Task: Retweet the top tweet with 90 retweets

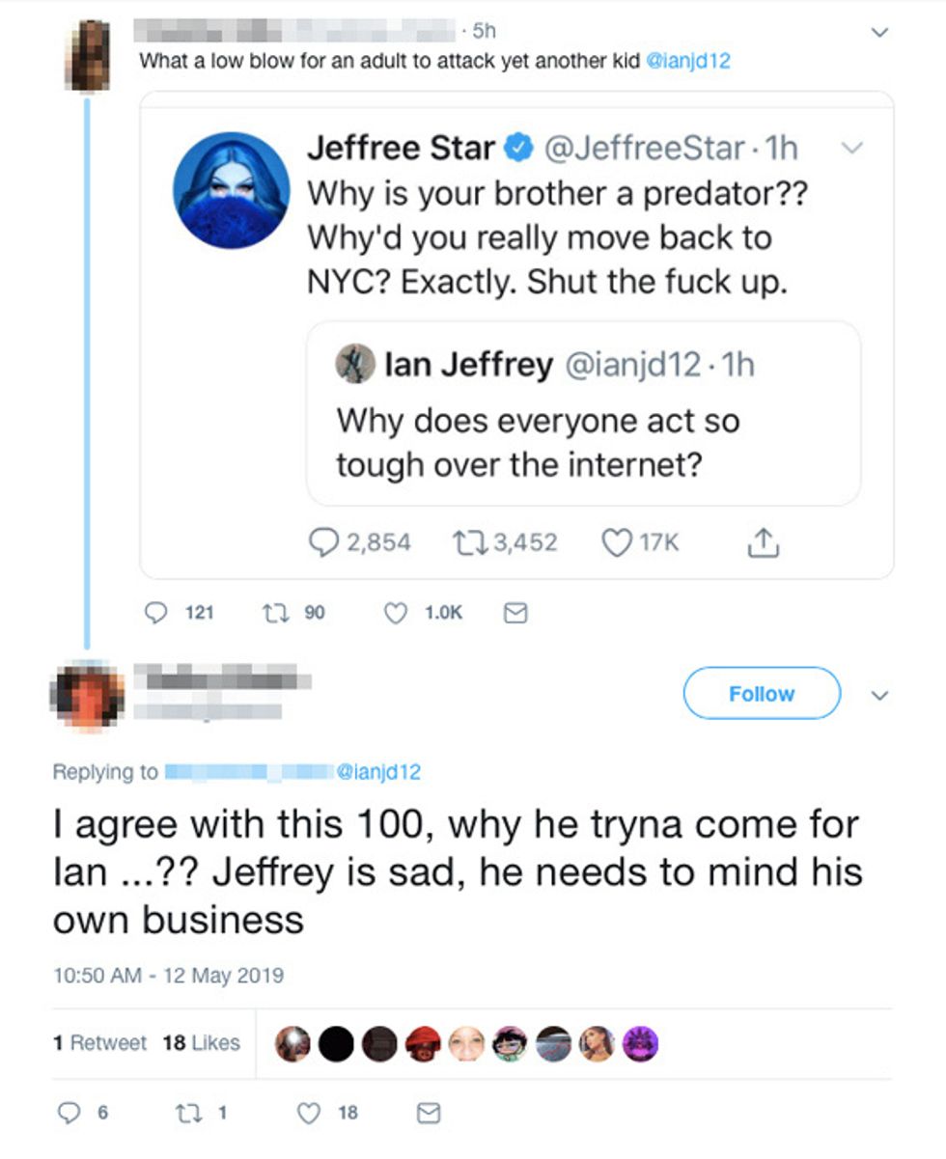Action: point(273,613)
